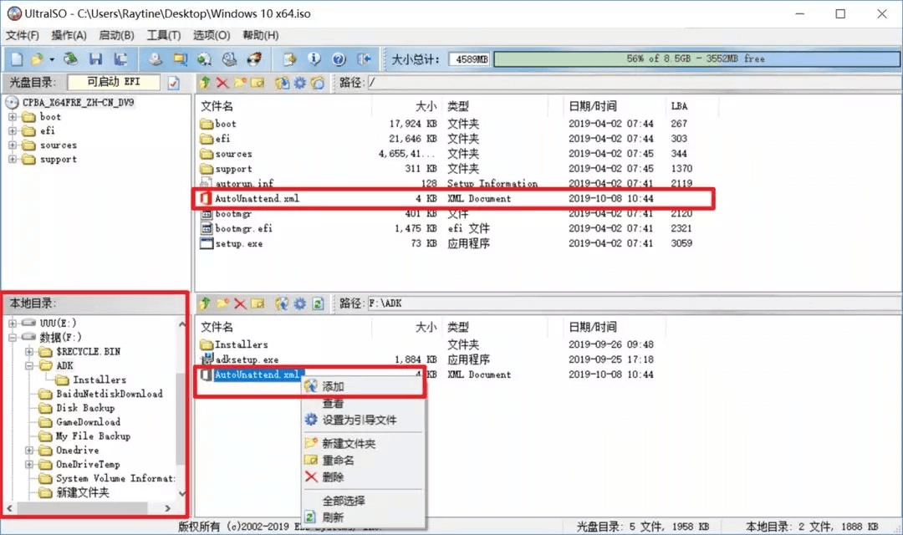903x535 pixels.
Task: Click the checkmark icon next to 可启动 EFI
Action: [174, 82]
